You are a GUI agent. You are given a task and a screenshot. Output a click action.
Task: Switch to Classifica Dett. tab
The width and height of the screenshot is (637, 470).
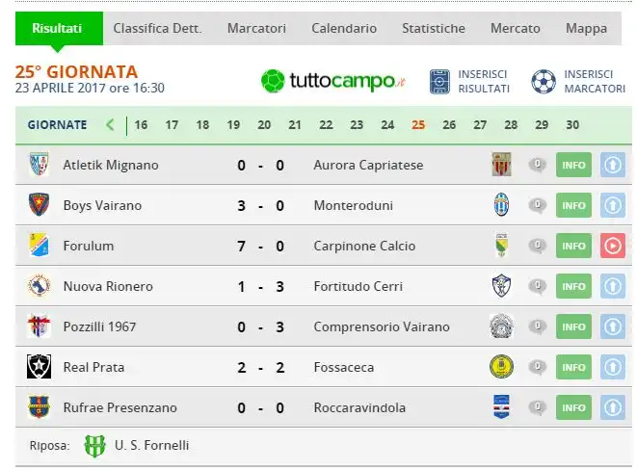(x=158, y=28)
